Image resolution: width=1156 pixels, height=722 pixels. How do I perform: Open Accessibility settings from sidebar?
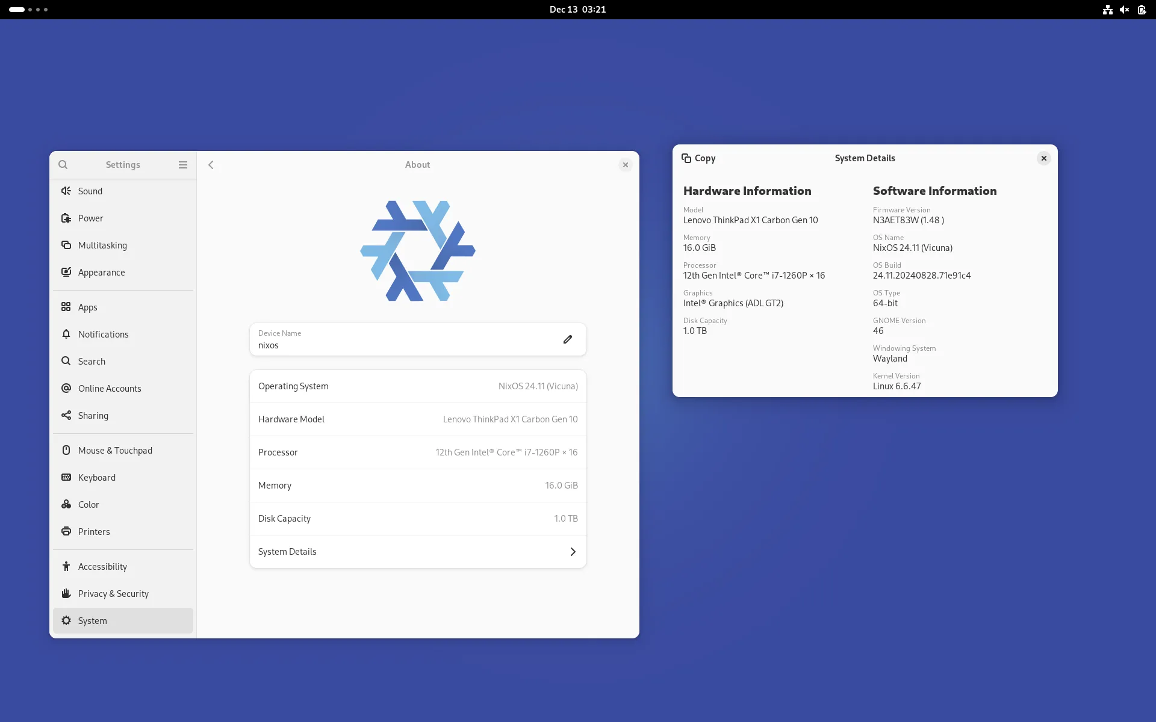(x=123, y=566)
